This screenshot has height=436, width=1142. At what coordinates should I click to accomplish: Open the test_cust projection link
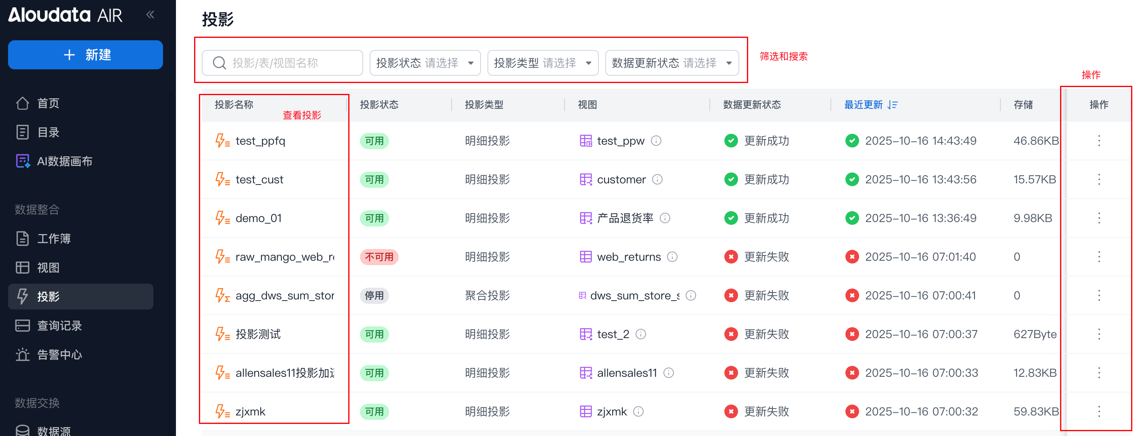pos(259,179)
